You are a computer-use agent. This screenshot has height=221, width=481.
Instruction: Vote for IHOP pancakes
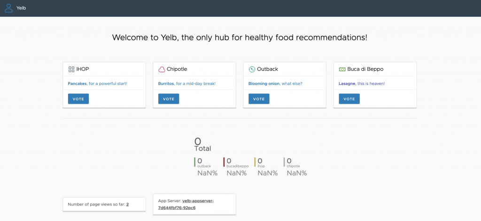point(78,99)
